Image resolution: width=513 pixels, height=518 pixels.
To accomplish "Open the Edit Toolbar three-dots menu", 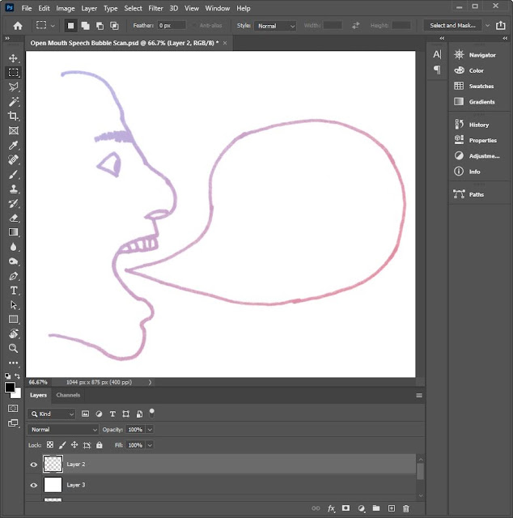I will click(x=13, y=363).
